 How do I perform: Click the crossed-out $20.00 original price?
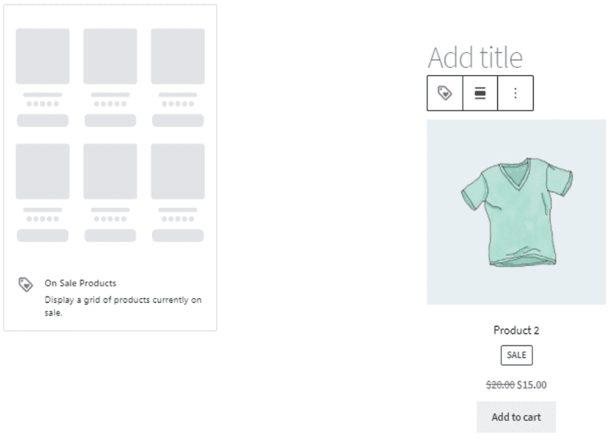500,385
